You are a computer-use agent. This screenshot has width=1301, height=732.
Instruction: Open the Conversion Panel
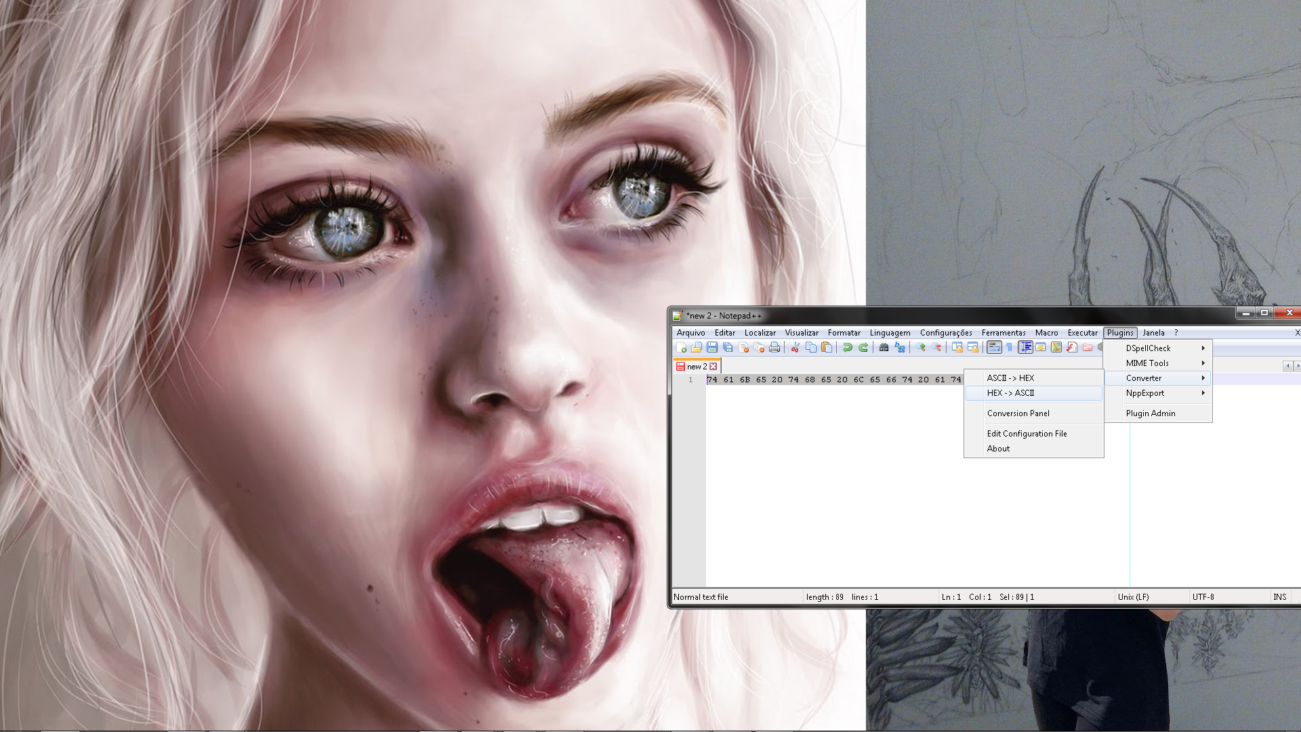pos(1034,413)
